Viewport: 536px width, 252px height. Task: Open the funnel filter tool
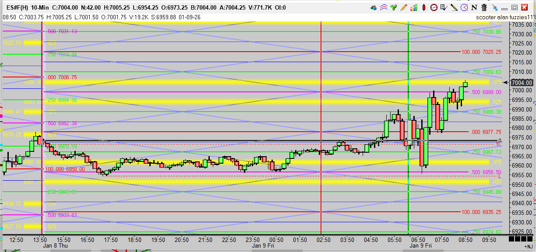point(394,7)
